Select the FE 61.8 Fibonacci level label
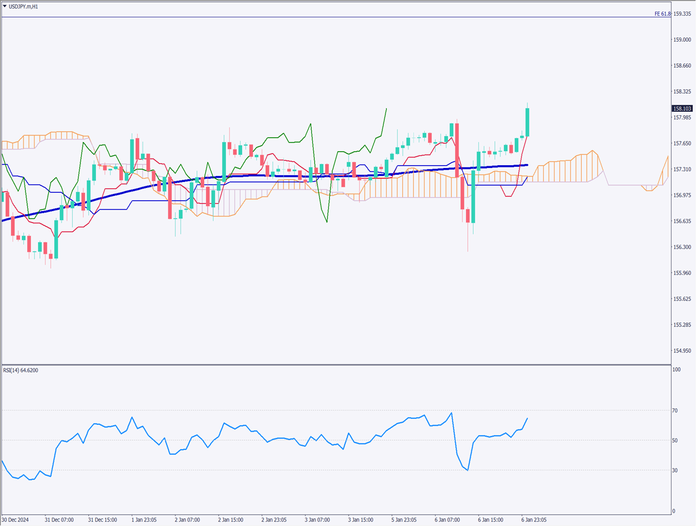Viewport: 696px width, 526px height. point(662,13)
